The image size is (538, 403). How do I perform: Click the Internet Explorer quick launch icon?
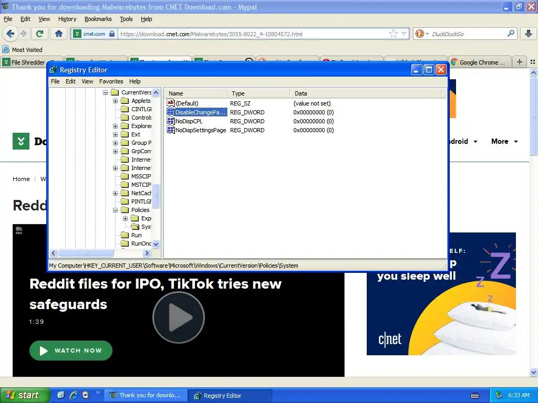(74, 395)
